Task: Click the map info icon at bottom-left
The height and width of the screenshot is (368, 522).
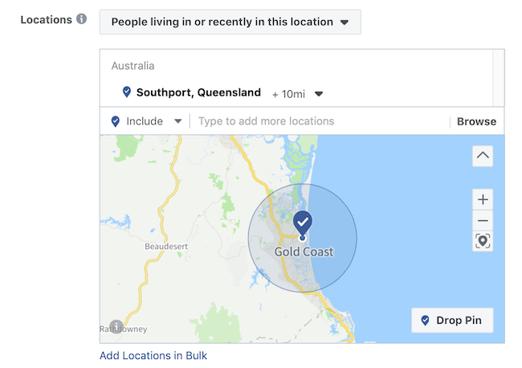Action: [x=116, y=327]
